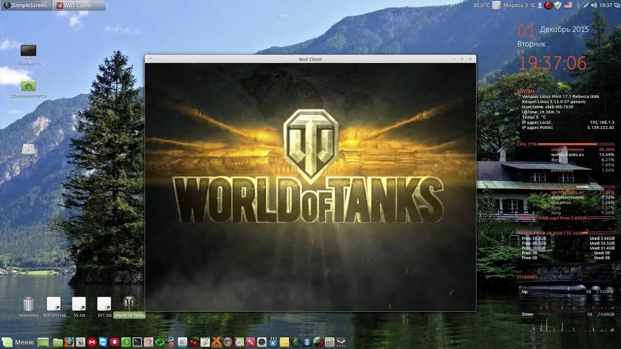Open the mail stamp icon in the panel
Viewport: 621px width, 349px height.
click(81, 342)
